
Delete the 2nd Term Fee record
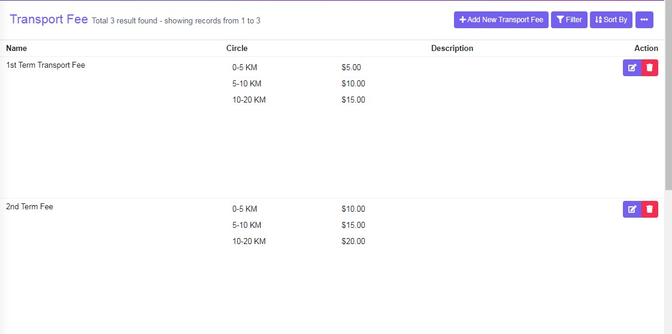650,209
